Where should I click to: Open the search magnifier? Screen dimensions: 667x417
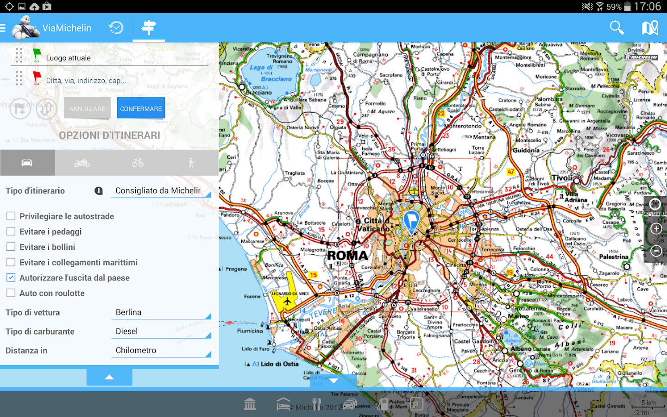(x=617, y=28)
